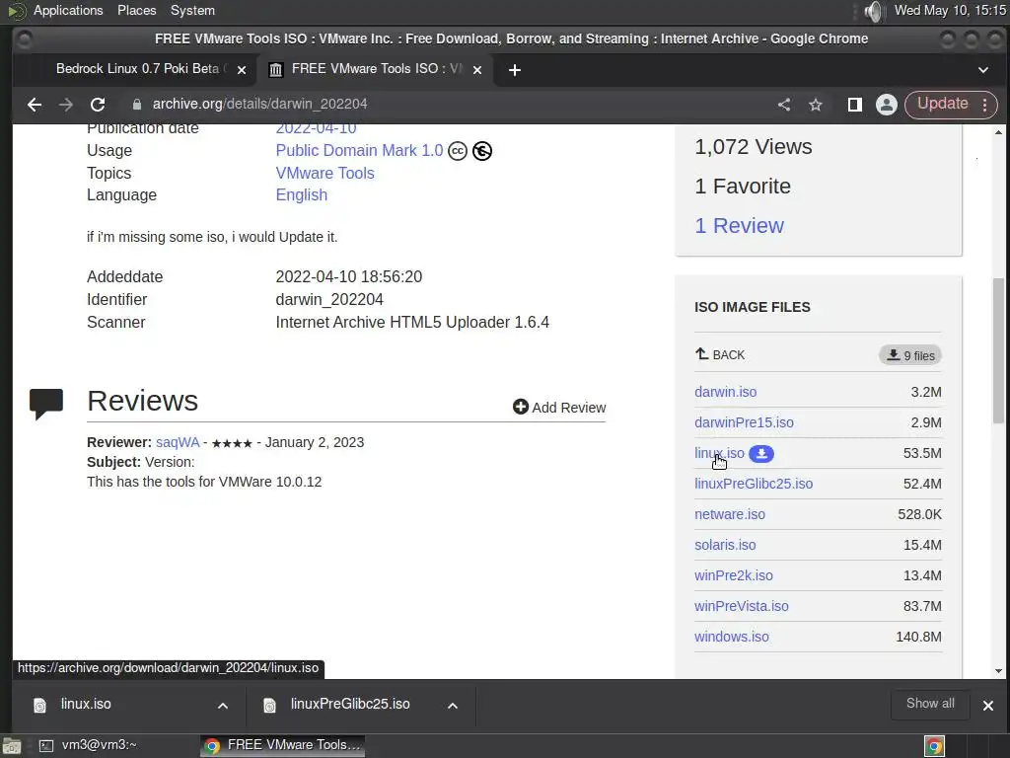The image size is (1010, 758).
Task: Open the Public Domain Mark 1.0 link
Action: [x=359, y=150]
